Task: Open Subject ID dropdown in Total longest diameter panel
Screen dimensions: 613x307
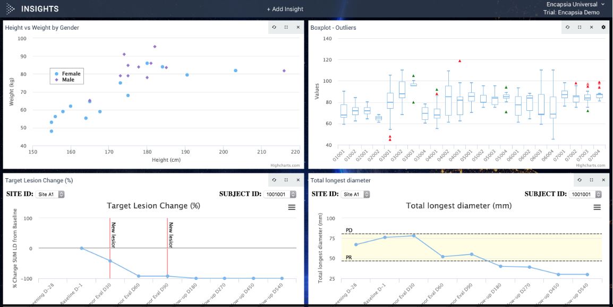Action: pyautogui.click(x=585, y=194)
